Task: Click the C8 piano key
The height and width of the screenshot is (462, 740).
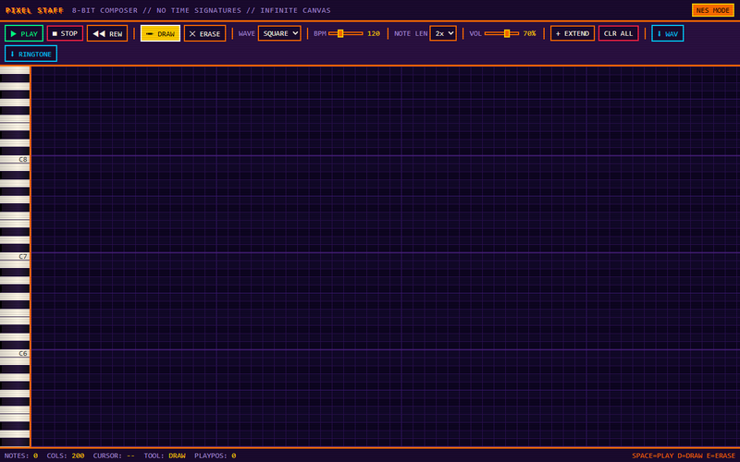Action: (15, 159)
